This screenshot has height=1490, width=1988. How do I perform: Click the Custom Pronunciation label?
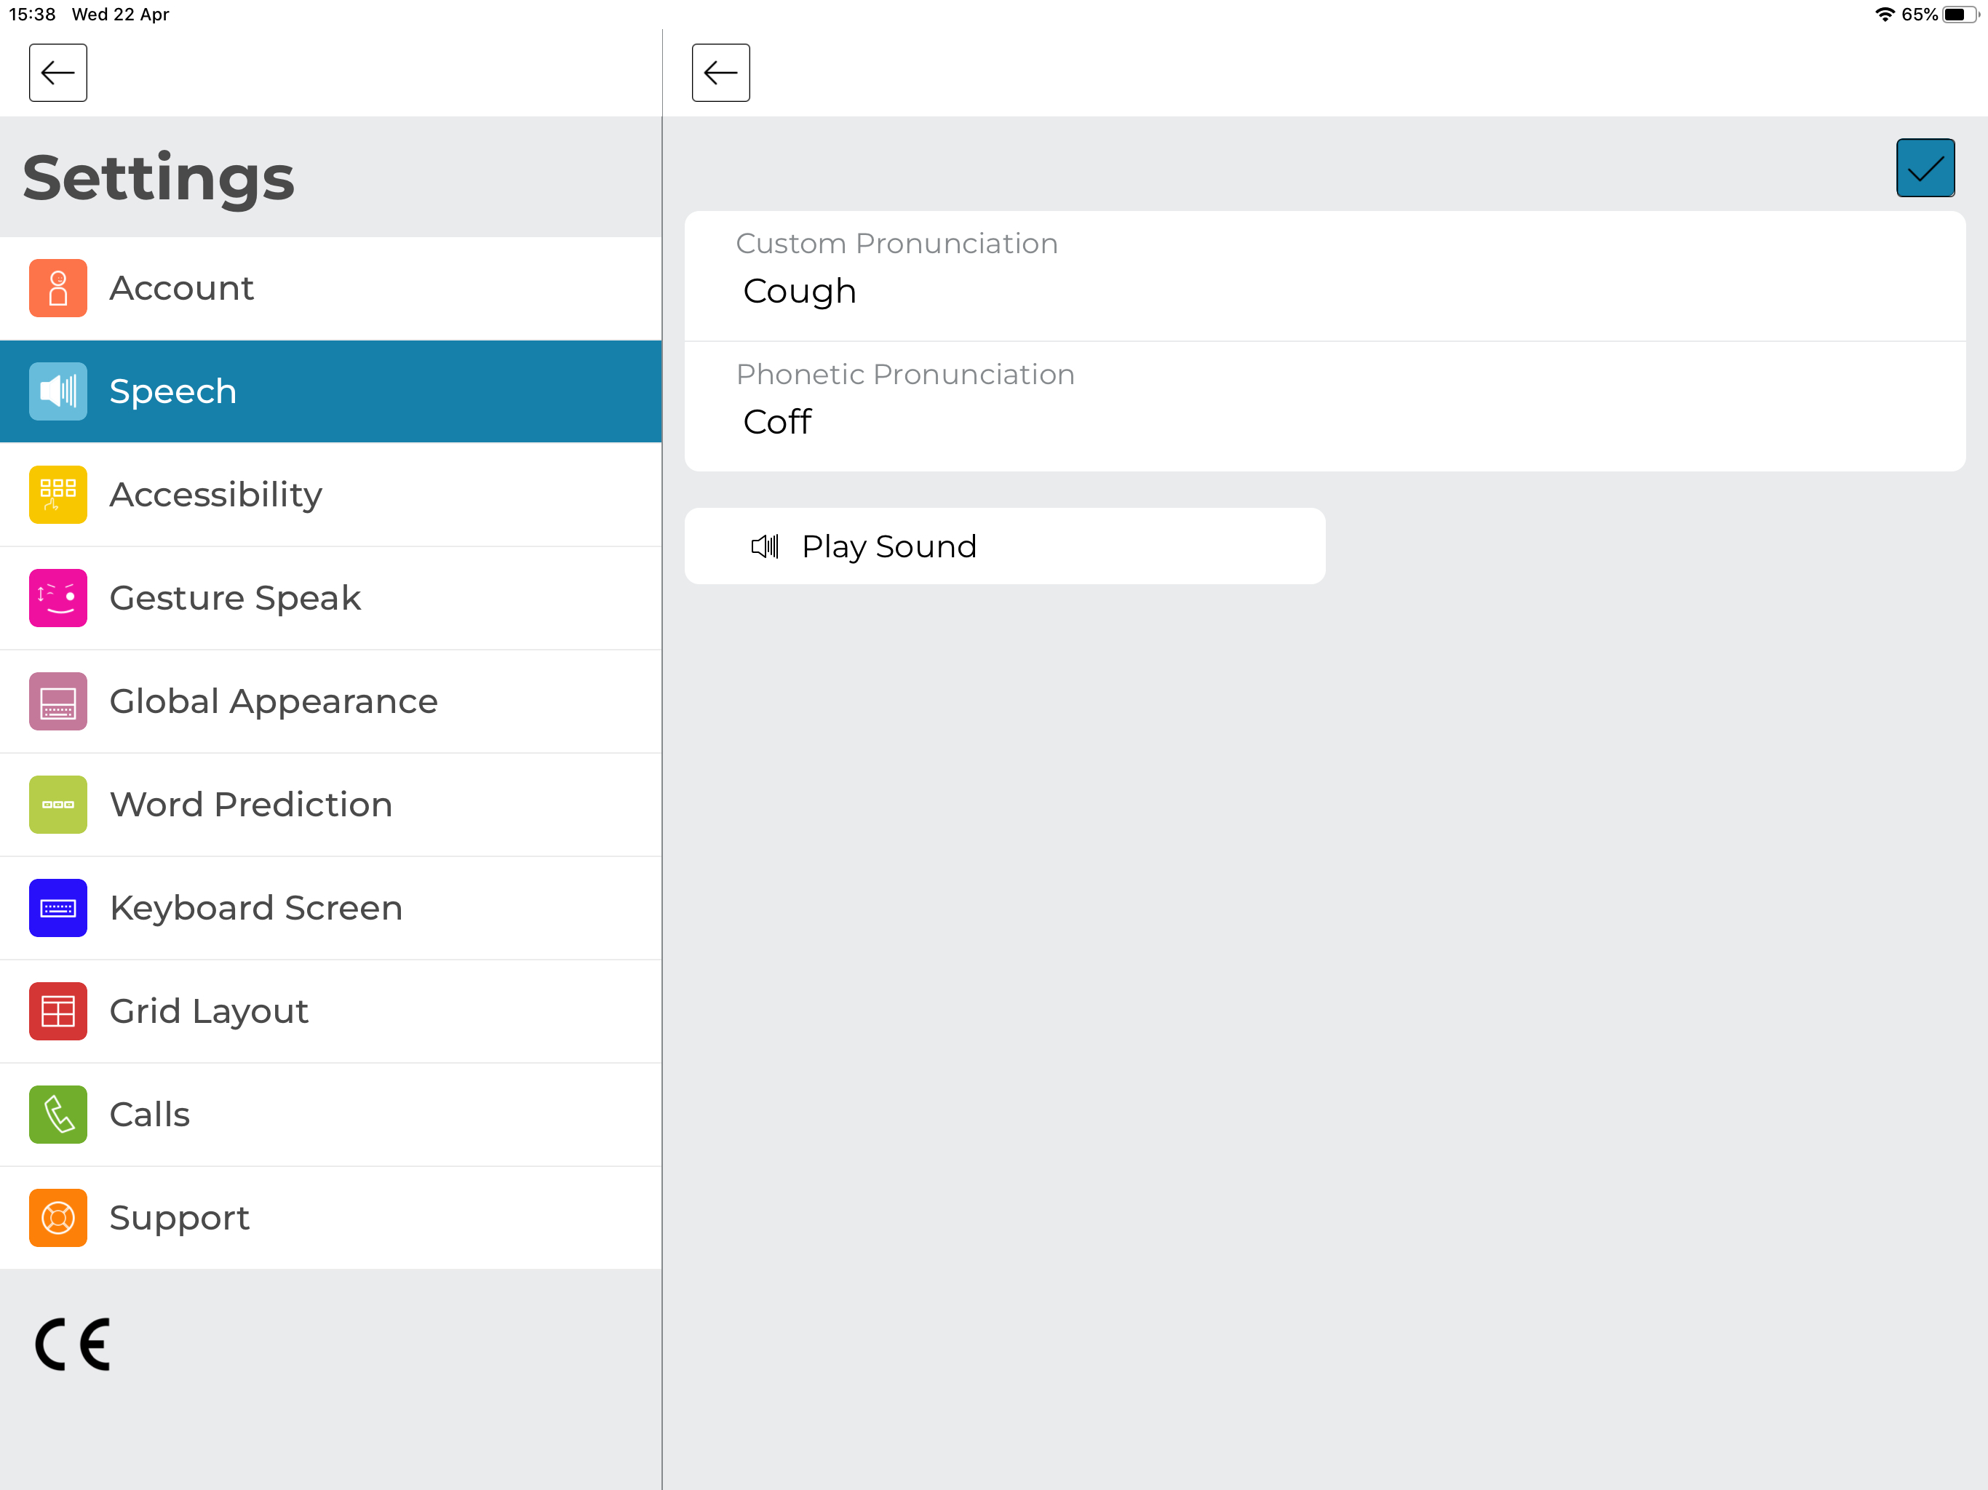coord(896,244)
